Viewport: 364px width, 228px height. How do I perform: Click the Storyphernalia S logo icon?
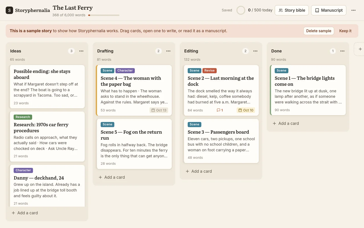point(9,10)
